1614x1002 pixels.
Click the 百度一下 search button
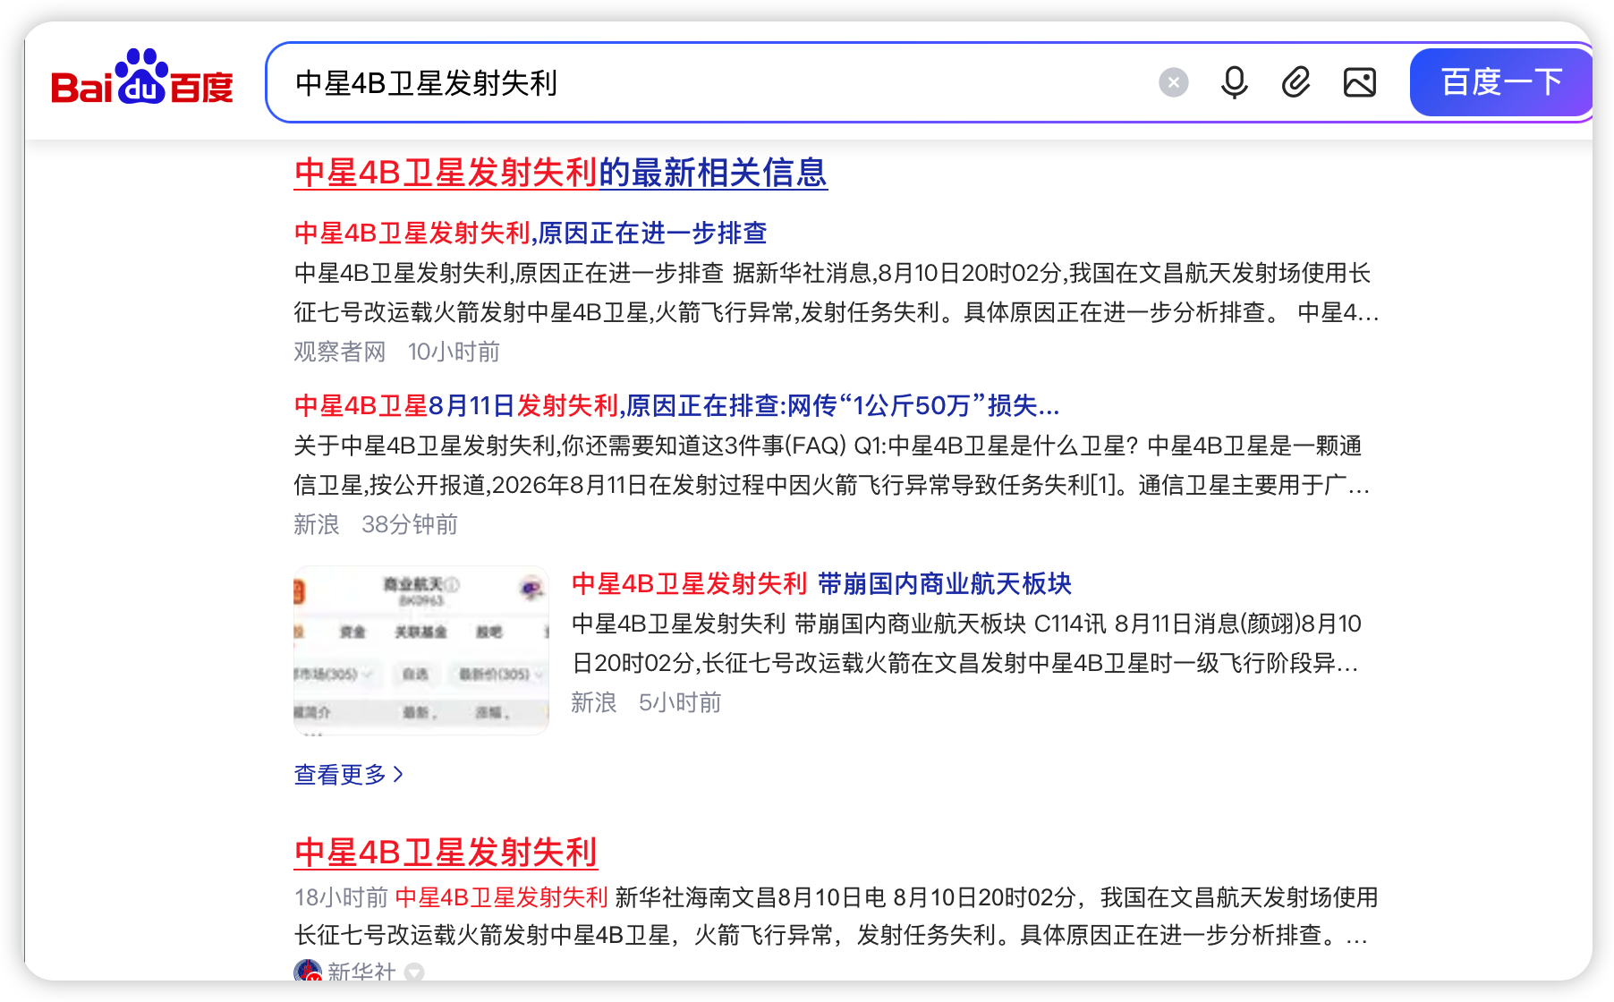[x=1501, y=82]
